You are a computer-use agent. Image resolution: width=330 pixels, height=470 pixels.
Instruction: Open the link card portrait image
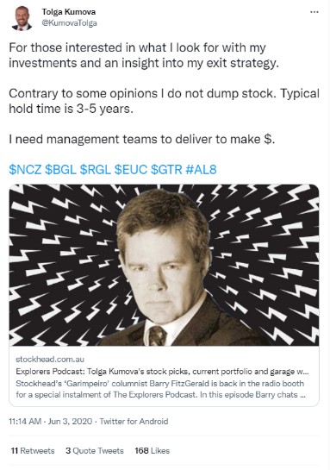(x=164, y=265)
